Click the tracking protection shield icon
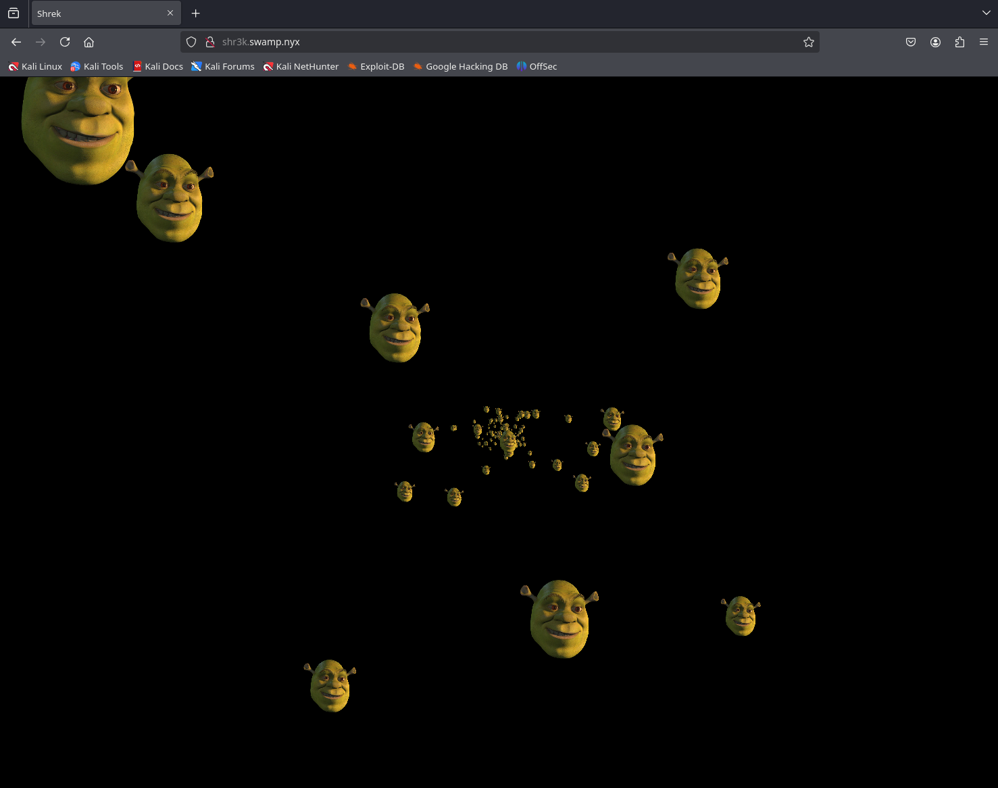Image resolution: width=998 pixels, height=788 pixels. [x=191, y=41]
